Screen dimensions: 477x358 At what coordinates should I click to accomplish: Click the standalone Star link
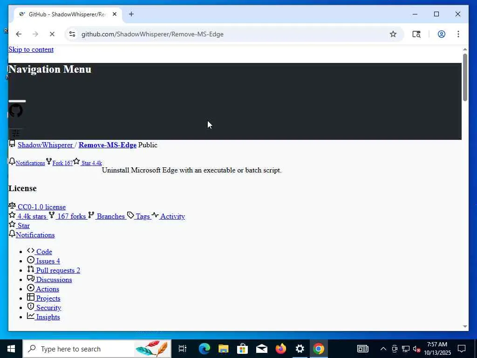pyautogui.click(x=23, y=226)
